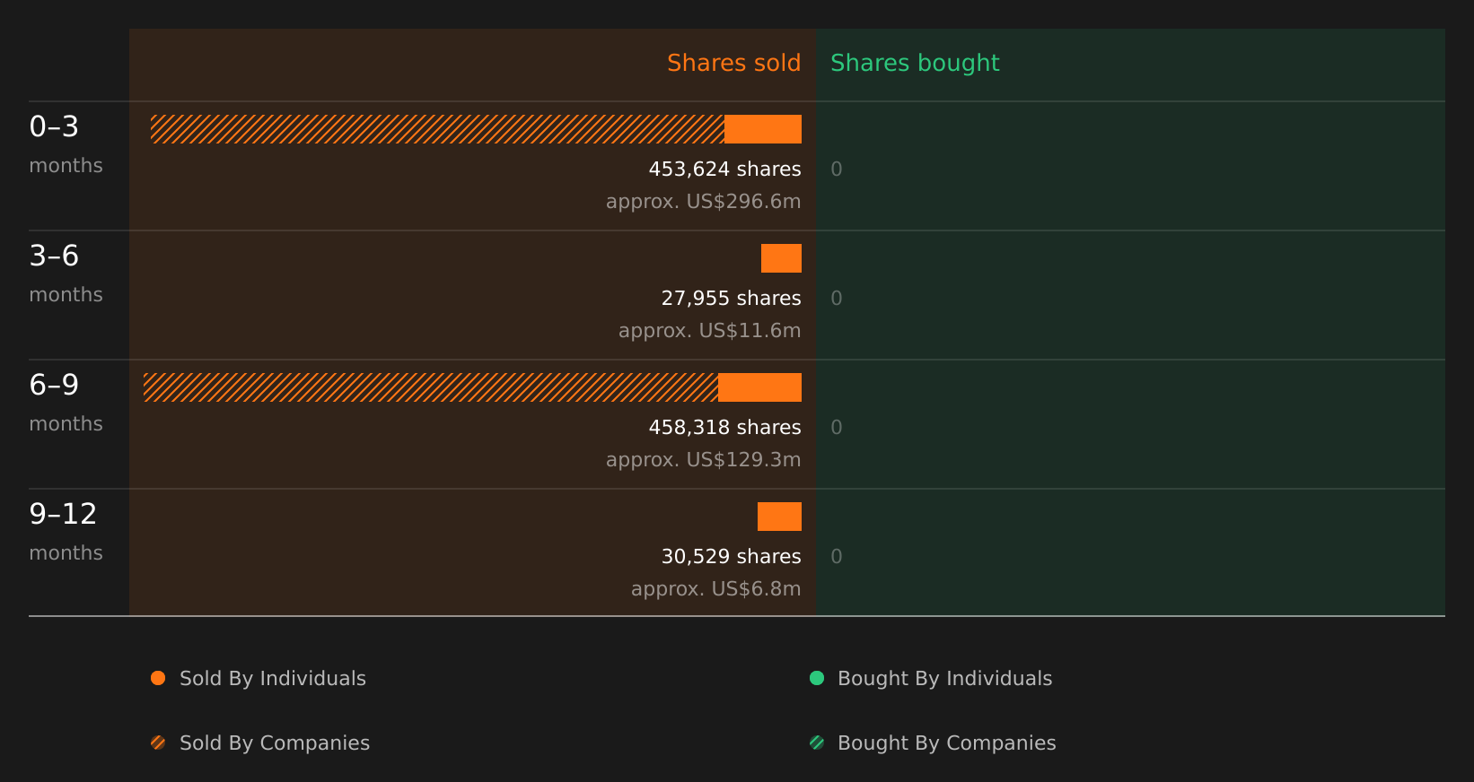1474x782 pixels.
Task: Select the Sold By Companies legend label
Action: (x=275, y=743)
